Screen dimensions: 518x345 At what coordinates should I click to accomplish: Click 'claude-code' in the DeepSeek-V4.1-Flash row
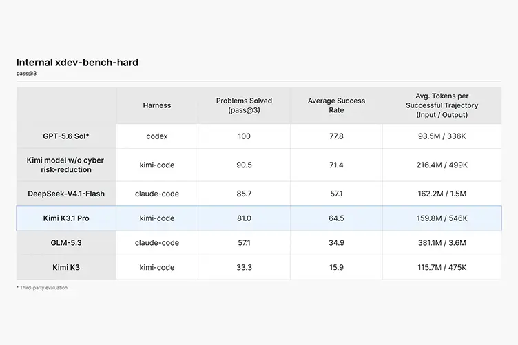[x=157, y=194]
